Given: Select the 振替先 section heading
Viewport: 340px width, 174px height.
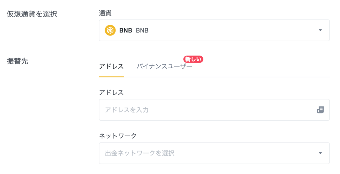Looking at the screenshot, I should (17, 61).
